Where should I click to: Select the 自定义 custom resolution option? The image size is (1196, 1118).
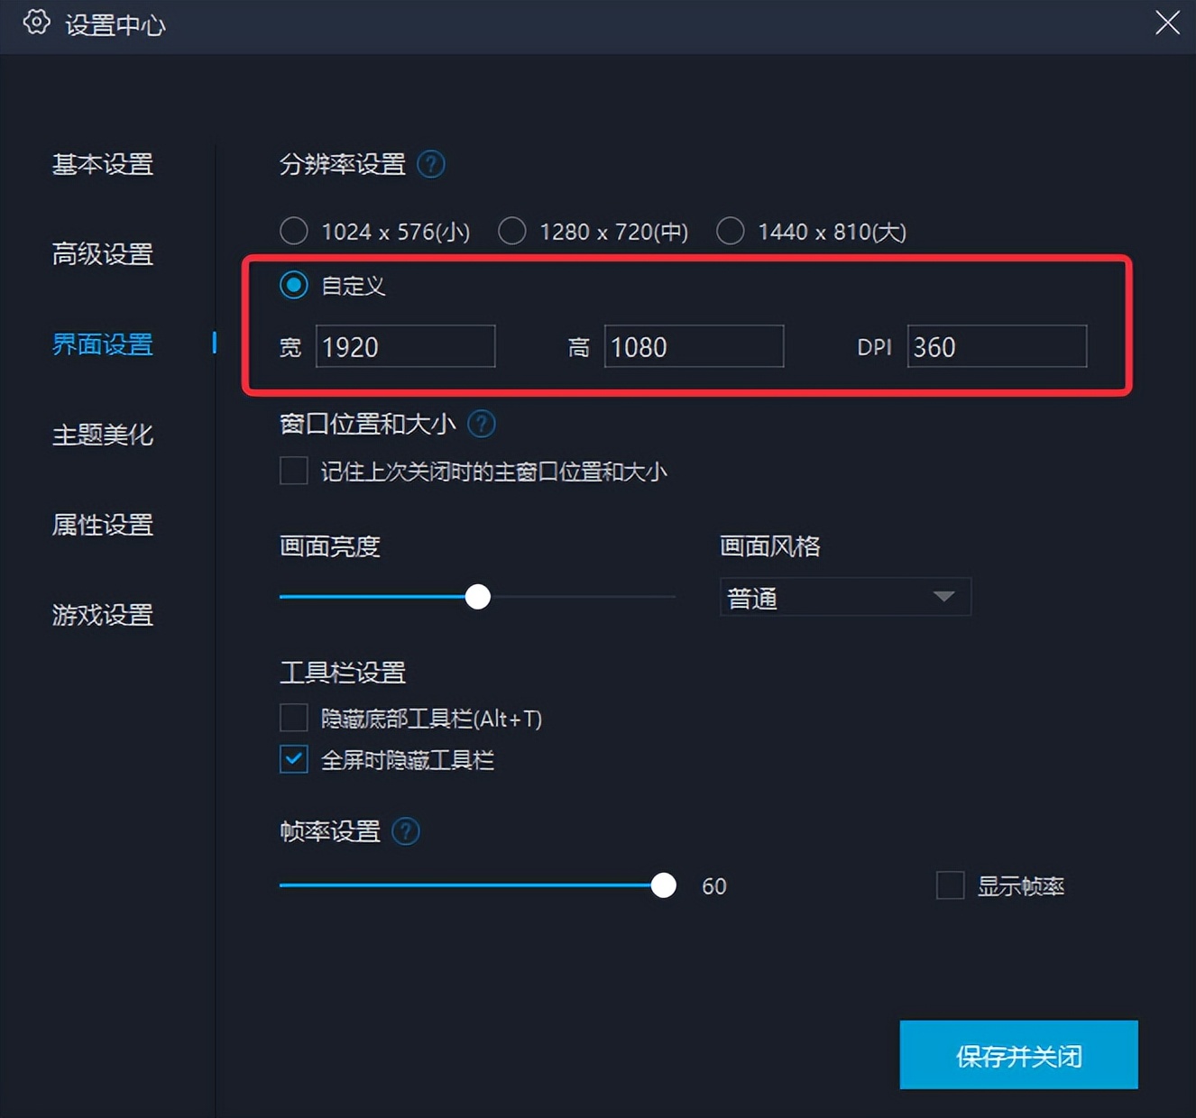point(293,285)
